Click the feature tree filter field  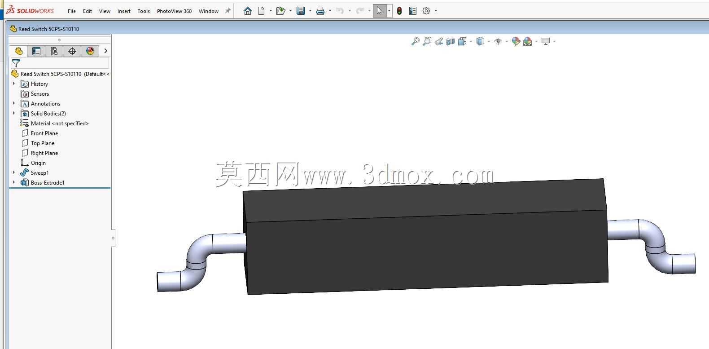point(60,63)
